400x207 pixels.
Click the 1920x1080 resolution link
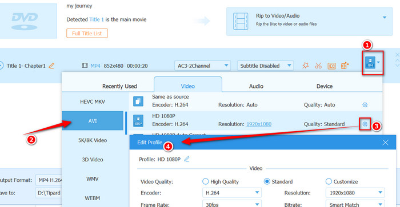[x=259, y=124]
